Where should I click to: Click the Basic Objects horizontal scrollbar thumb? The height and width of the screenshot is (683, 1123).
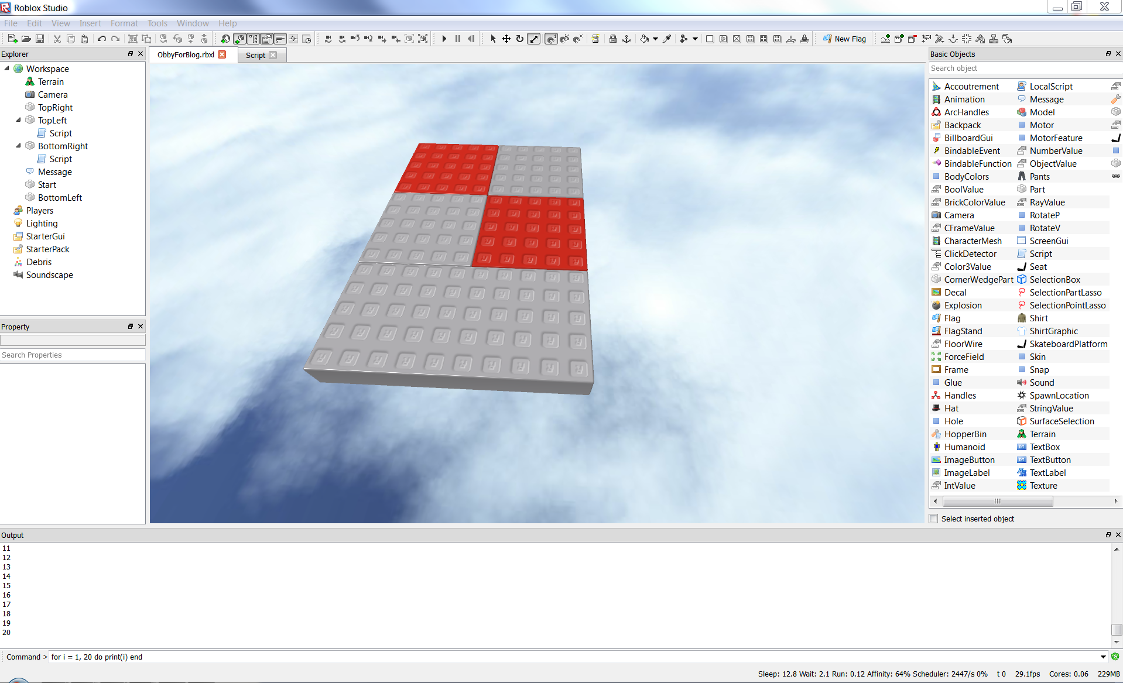coord(998,501)
